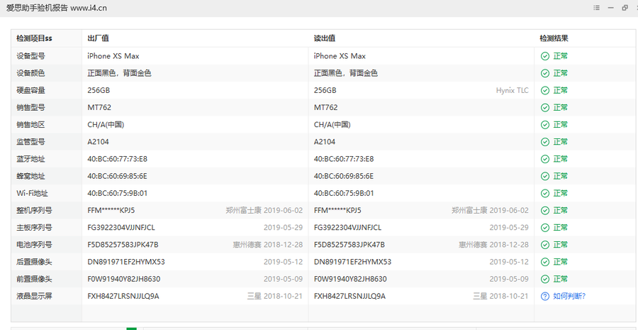Select the 蓝牙地址 row label

30,159
